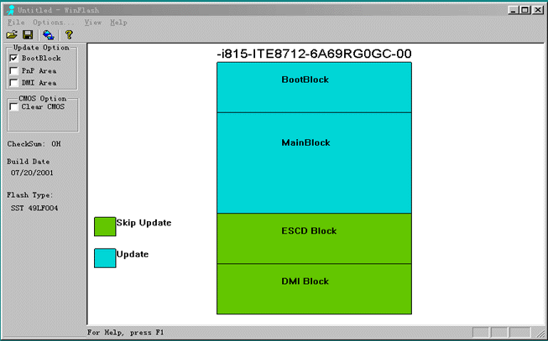Click the flash type SST 49LF004
Image resolution: width=548 pixels, height=341 pixels.
pyautogui.click(x=34, y=209)
